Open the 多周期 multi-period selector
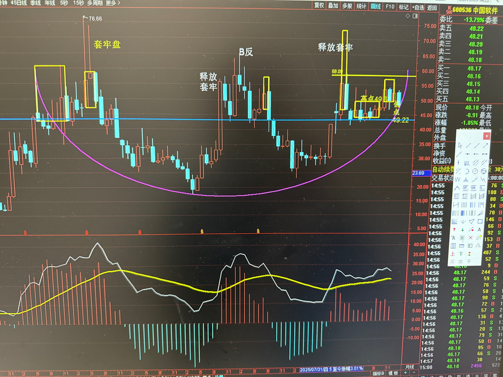The image size is (503, 377). [95, 3]
